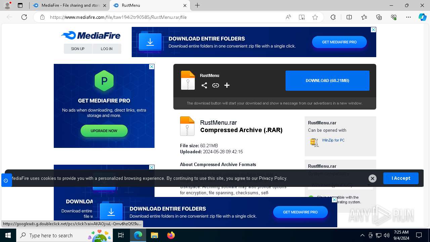Screen dimensions: 430x242
Task: Open File Explorer from the taskbar
Action: 154,235
